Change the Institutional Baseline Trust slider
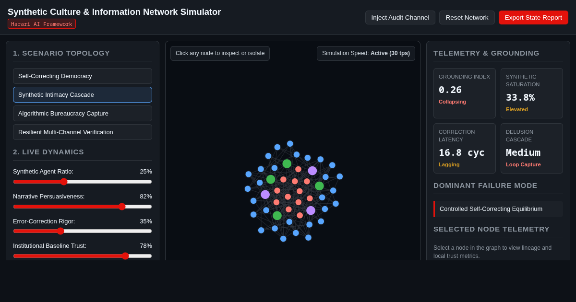 pyautogui.click(x=83, y=256)
